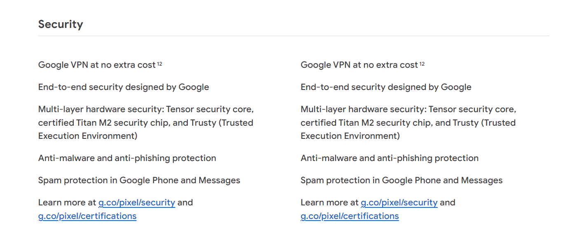584x244 pixels.
Task: Select left End-to-end security designed by Google line
Action: coord(124,87)
